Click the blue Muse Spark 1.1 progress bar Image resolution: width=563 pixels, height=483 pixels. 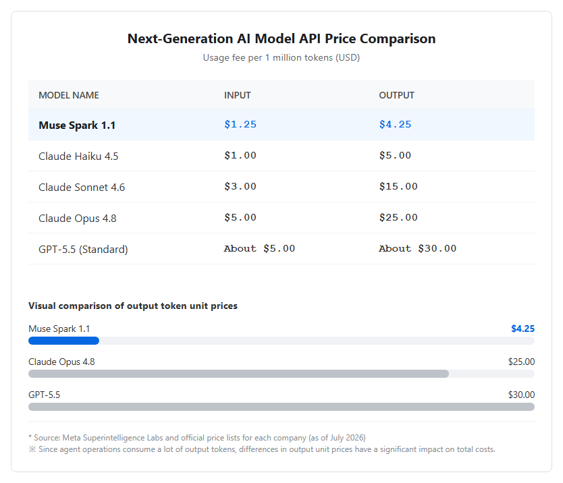63,341
